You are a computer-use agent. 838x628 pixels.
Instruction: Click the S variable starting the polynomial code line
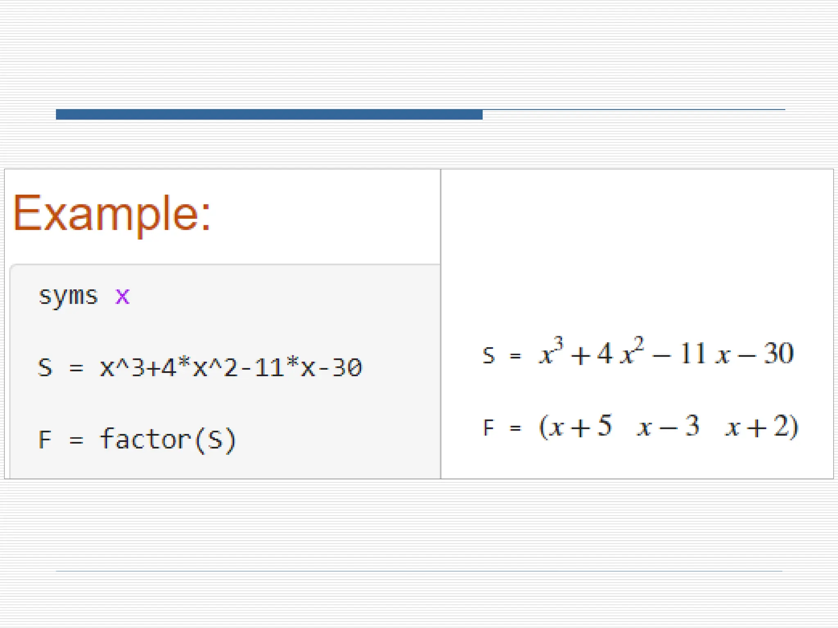[45, 367]
